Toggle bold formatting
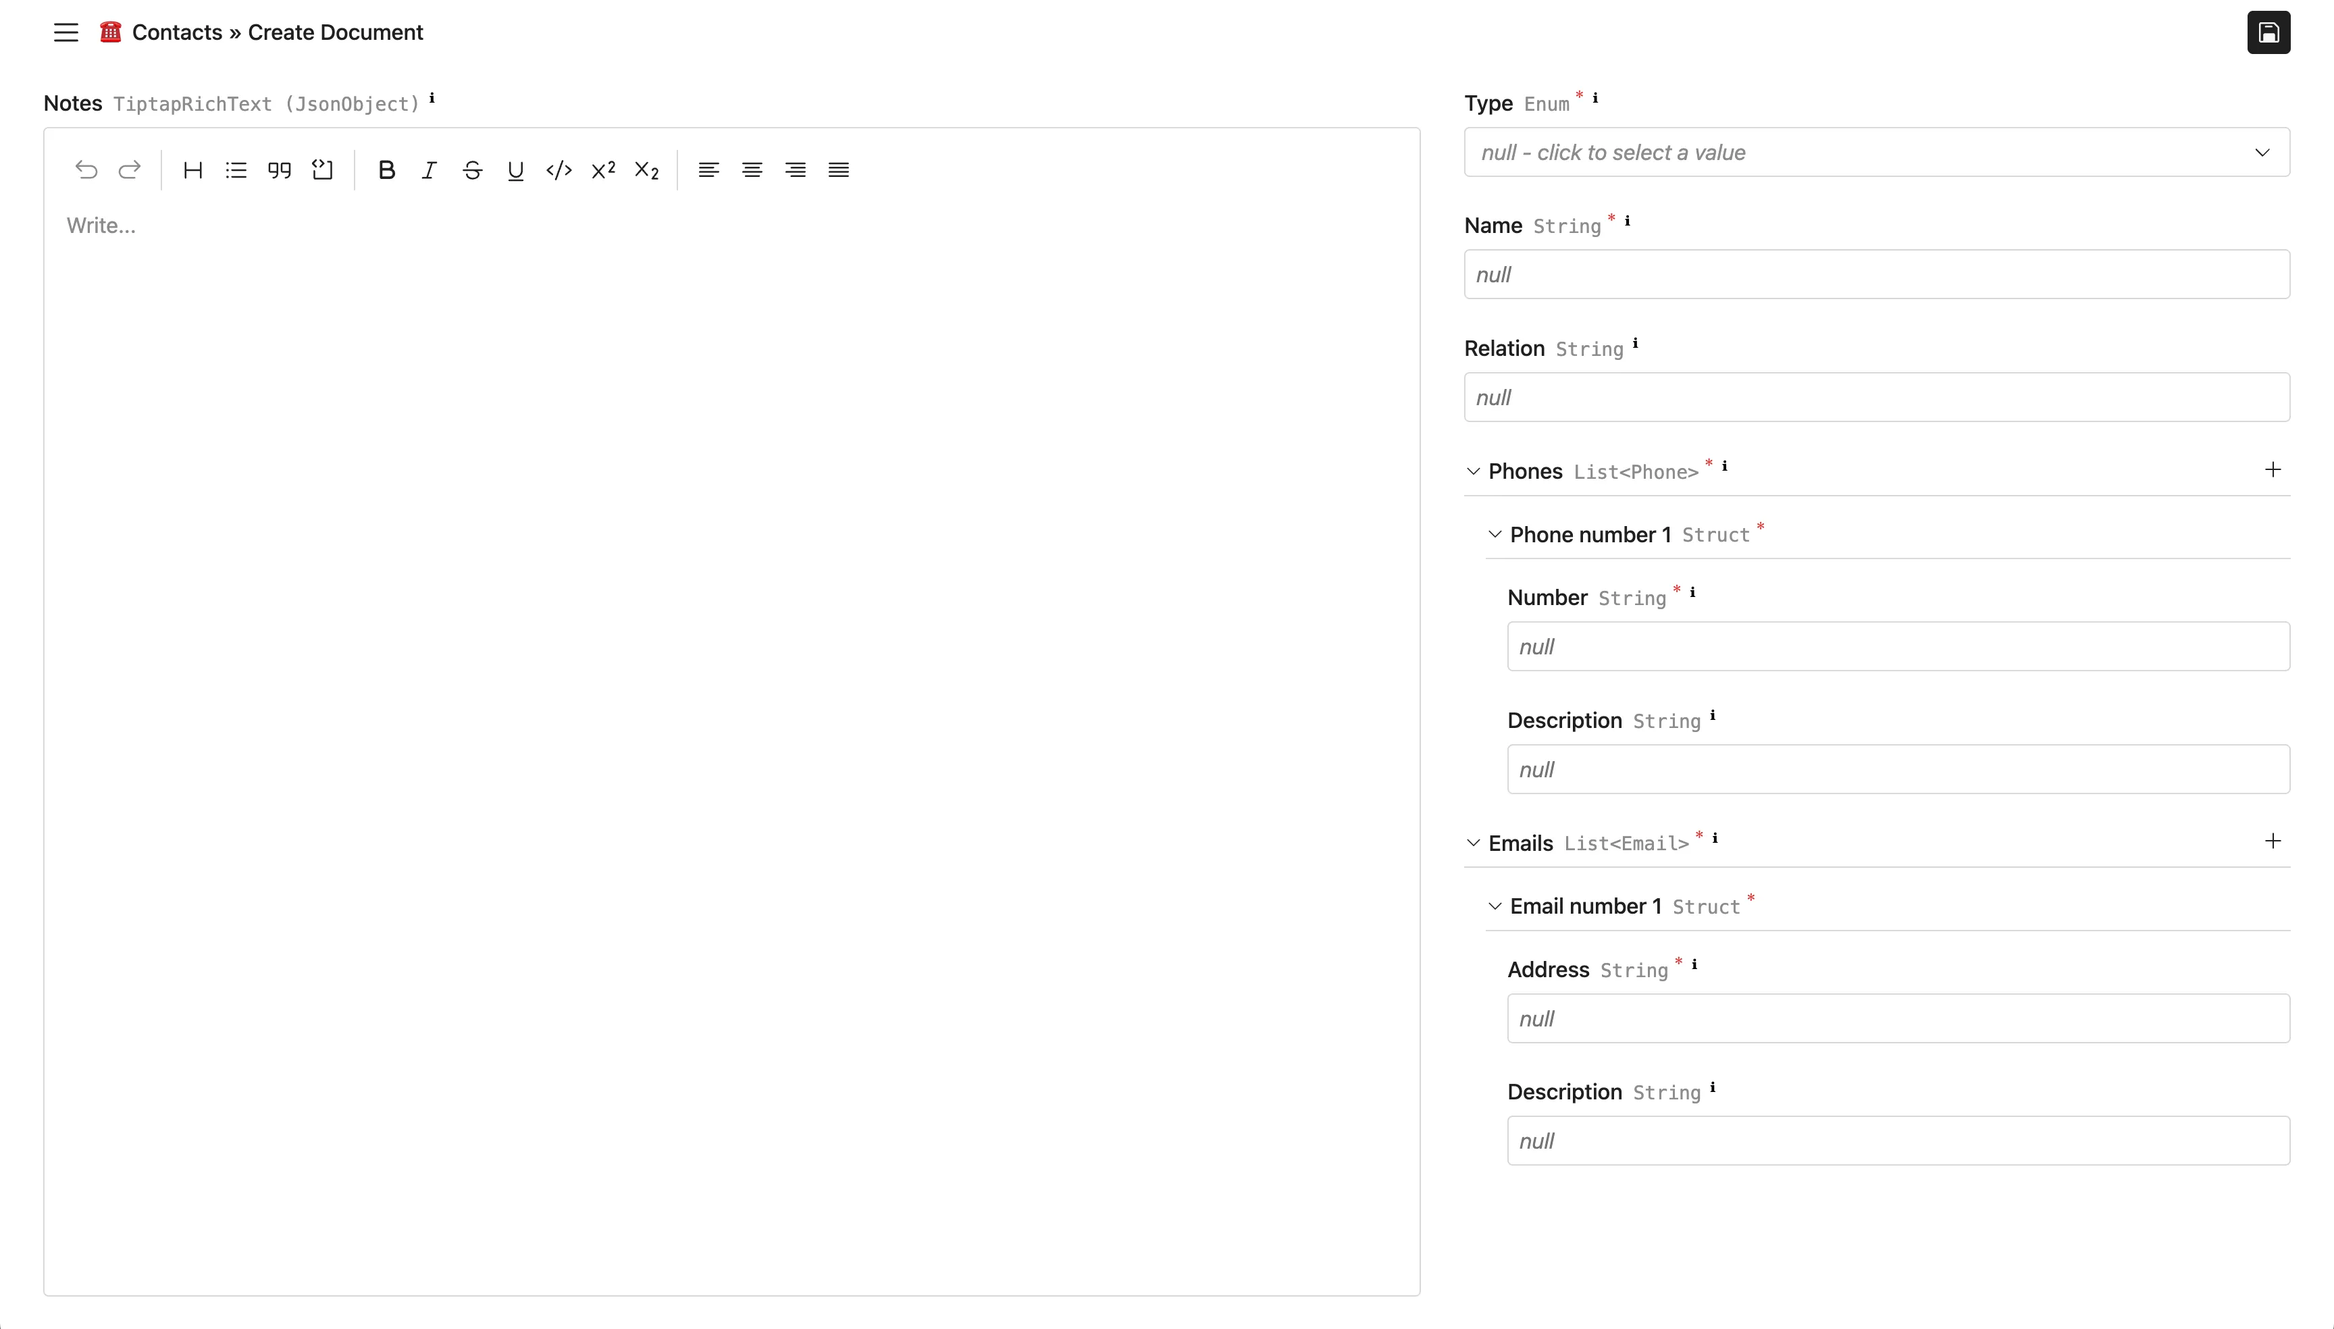This screenshot has height=1329, width=2334. pyautogui.click(x=386, y=170)
